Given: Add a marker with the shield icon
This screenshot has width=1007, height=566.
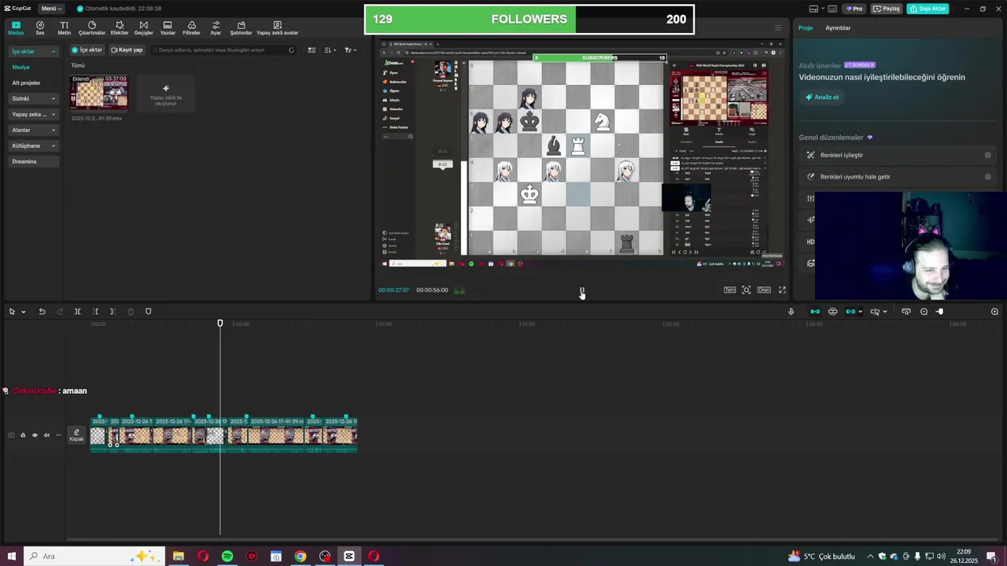Looking at the screenshot, I should point(148,311).
